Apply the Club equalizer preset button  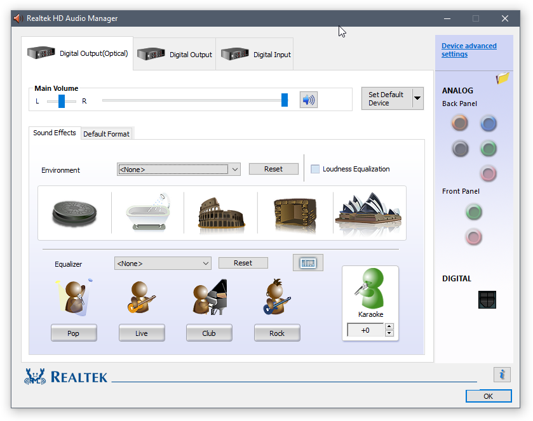pyautogui.click(x=209, y=333)
